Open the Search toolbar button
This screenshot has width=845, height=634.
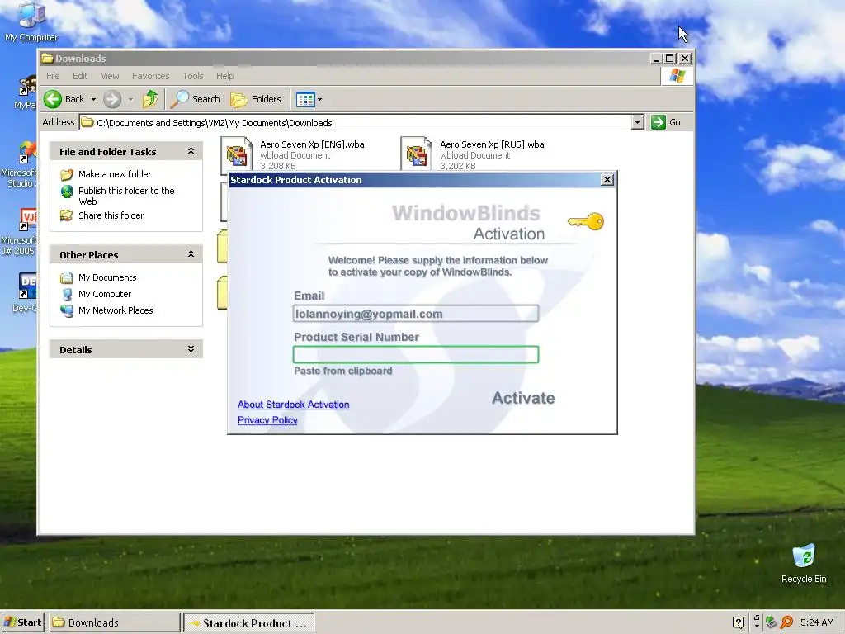click(196, 99)
